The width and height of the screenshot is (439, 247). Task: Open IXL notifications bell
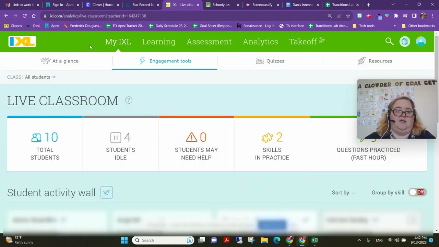(405, 42)
